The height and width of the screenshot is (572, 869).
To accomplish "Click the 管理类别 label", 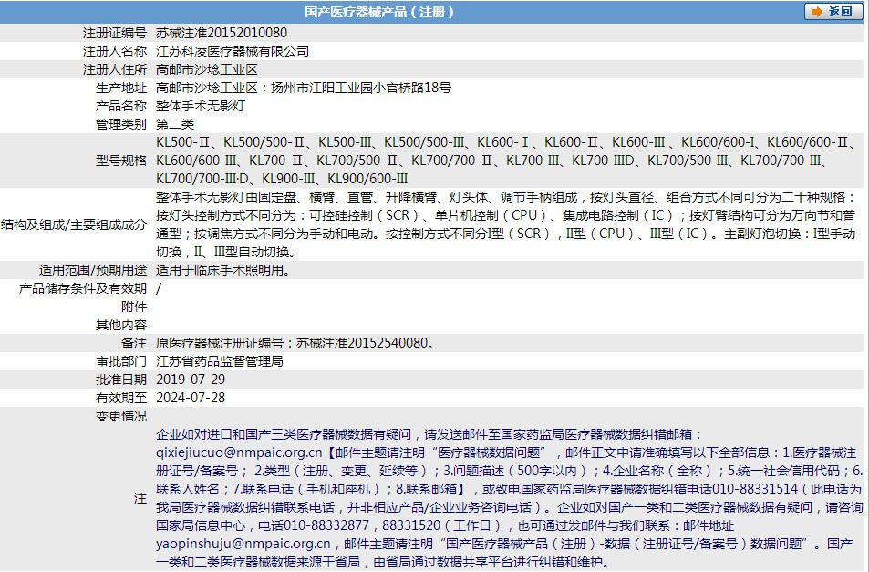I will 121,124.
